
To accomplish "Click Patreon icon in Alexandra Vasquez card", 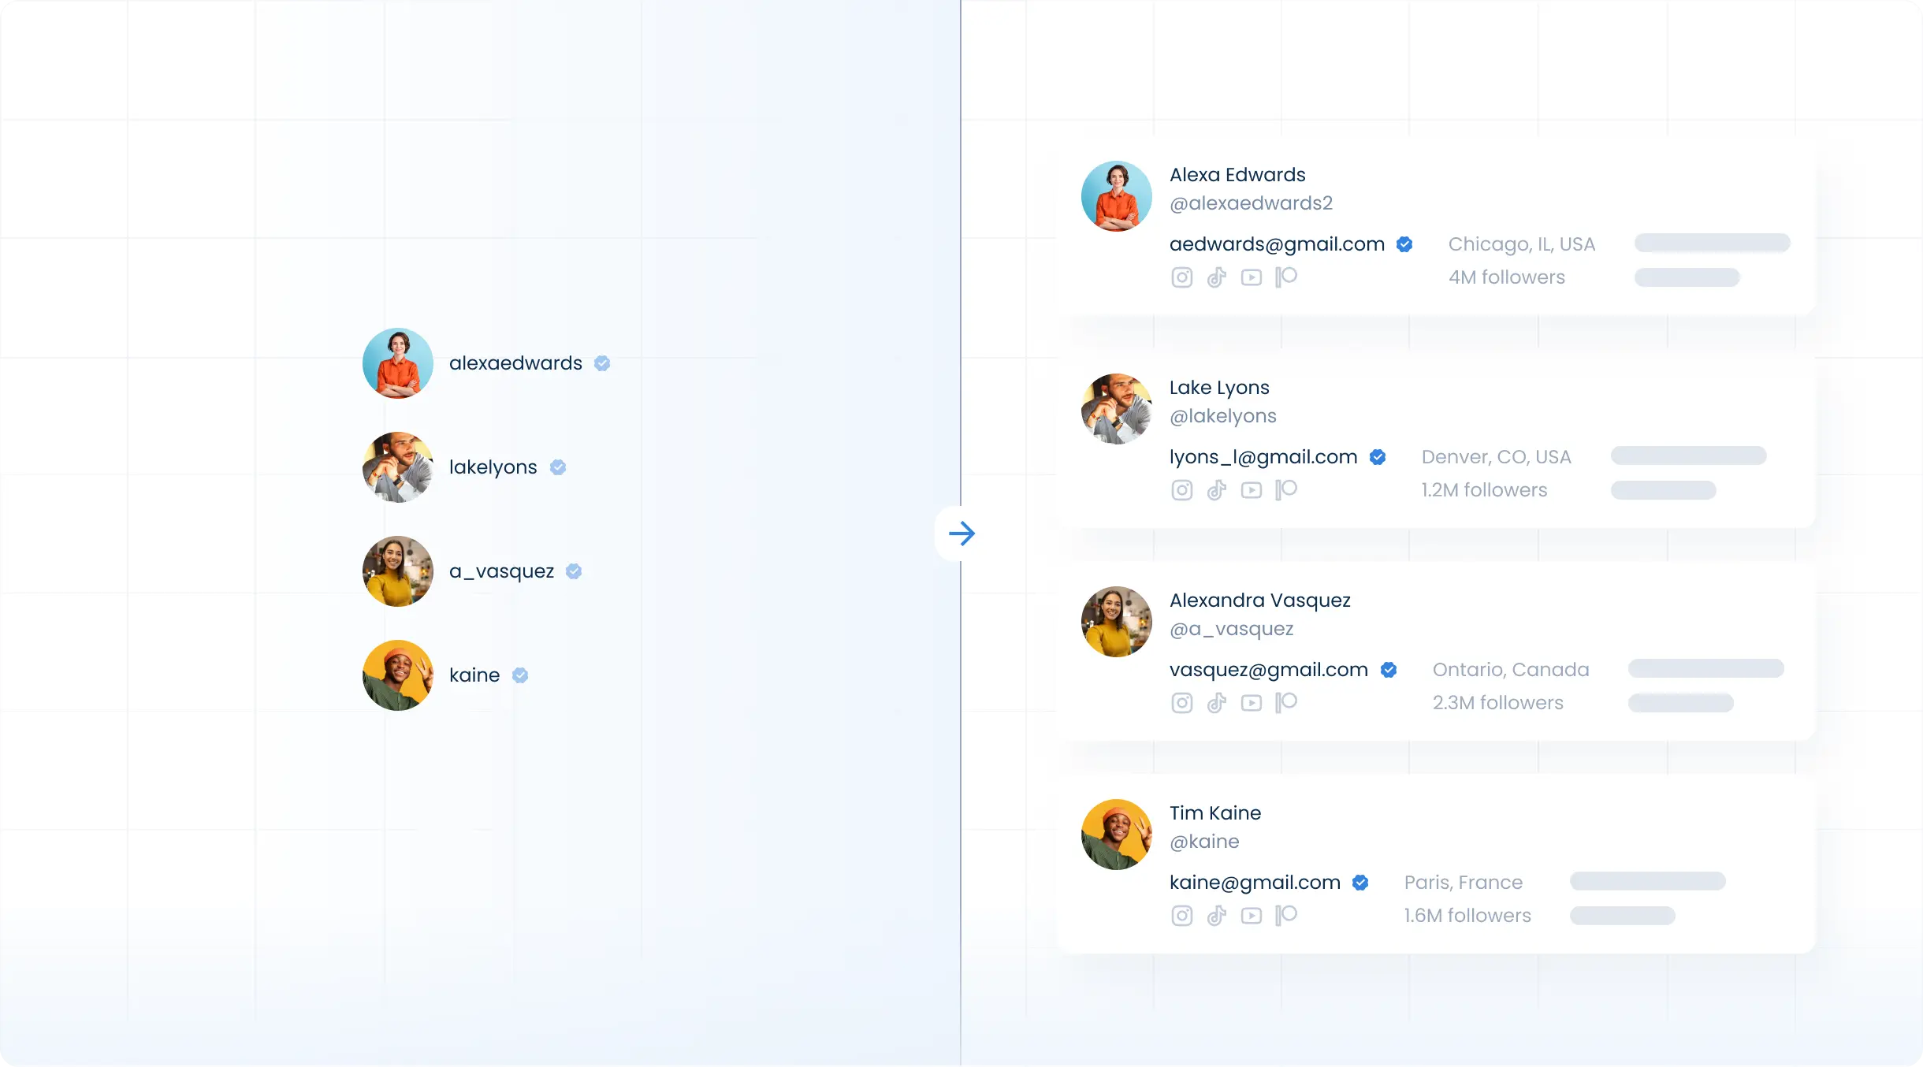I will pos(1286,702).
